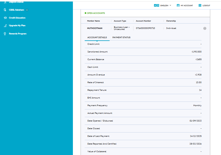Click the lock badge beside CIBIL Saksham
This screenshot has width=221, height=155.
[x=27, y=10]
